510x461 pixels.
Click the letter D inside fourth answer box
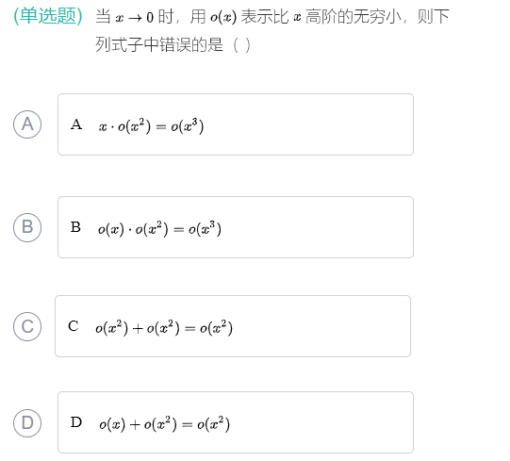[76, 422]
